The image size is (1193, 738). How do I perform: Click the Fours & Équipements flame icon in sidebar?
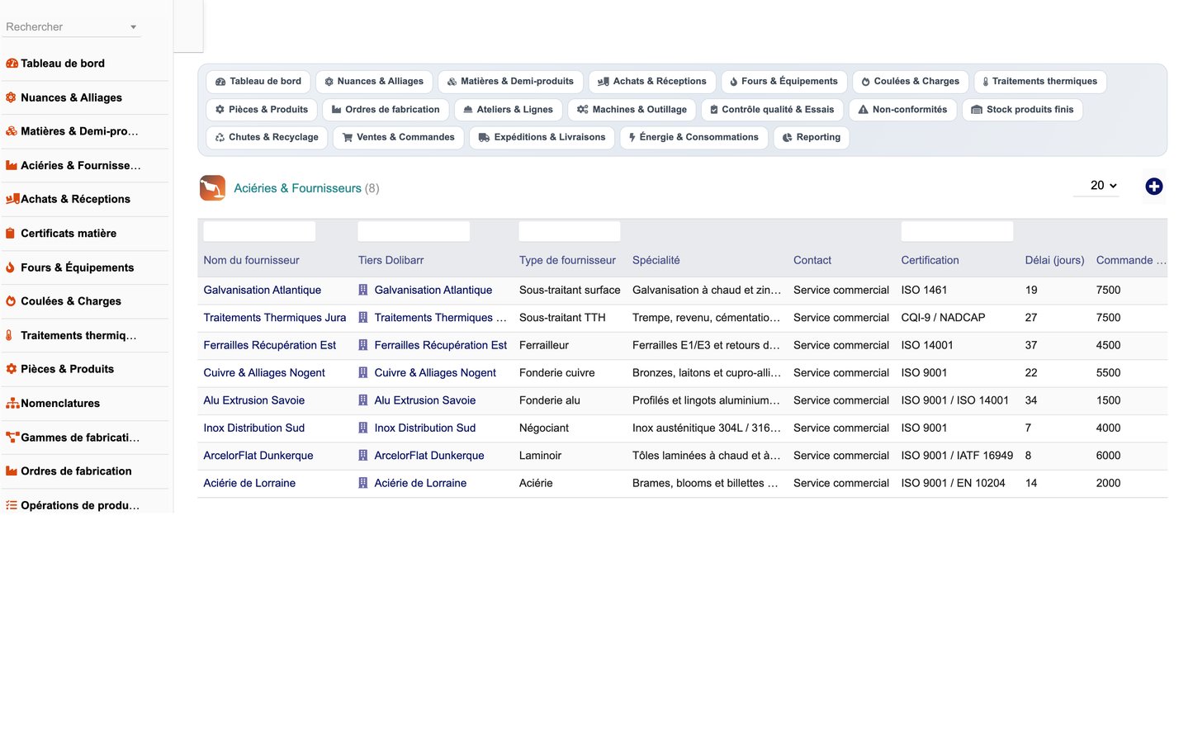[x=11, y=267]
